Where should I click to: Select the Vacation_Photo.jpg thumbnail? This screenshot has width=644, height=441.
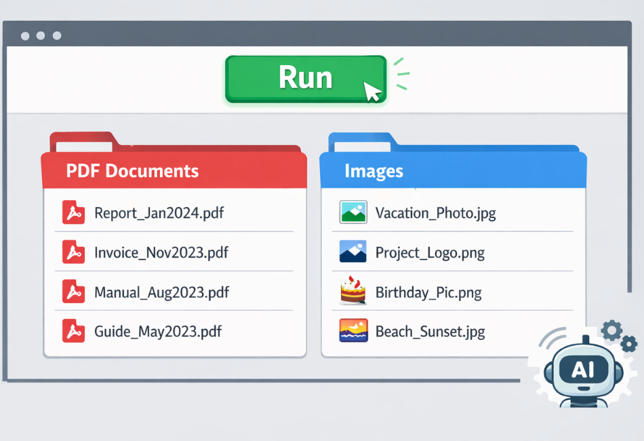click(353, 212)
